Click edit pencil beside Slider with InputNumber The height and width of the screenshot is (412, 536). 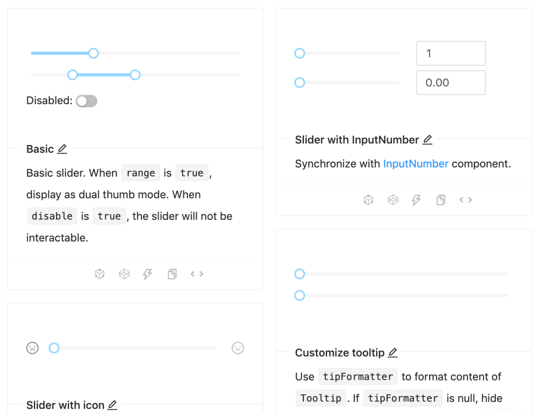pos(427,139)
